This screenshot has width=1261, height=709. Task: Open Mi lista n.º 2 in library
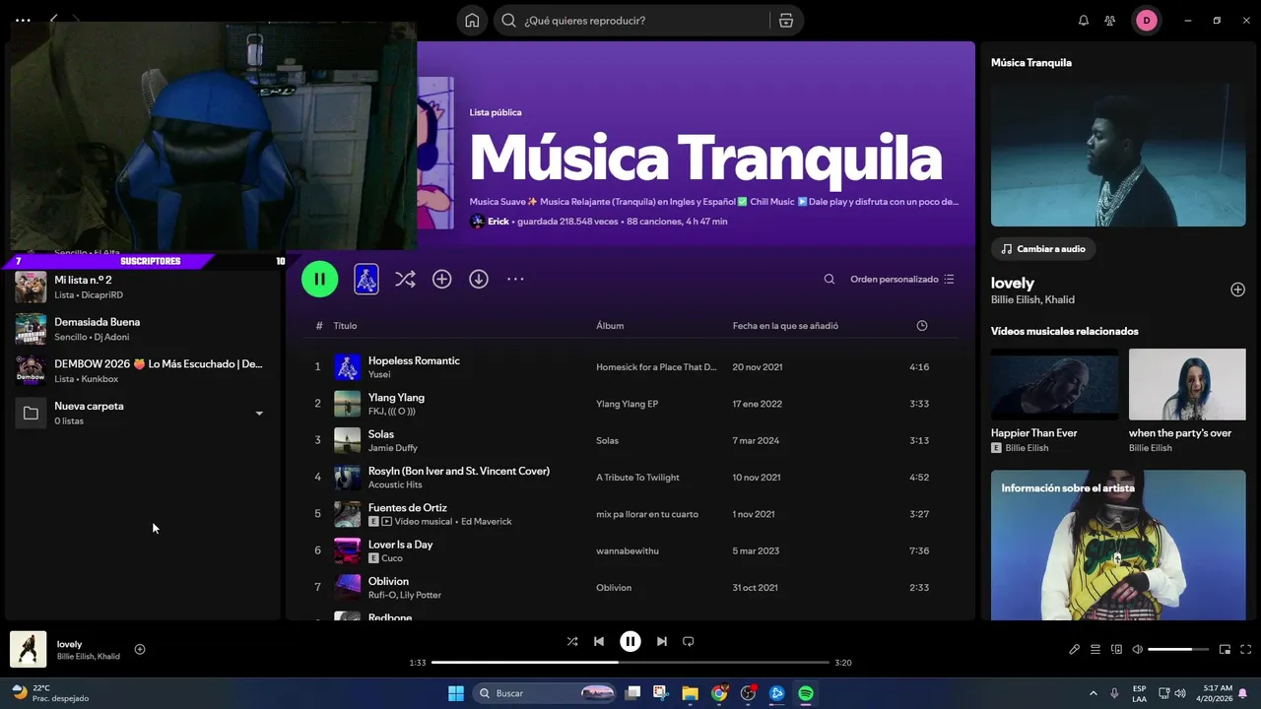coord(143,287)
